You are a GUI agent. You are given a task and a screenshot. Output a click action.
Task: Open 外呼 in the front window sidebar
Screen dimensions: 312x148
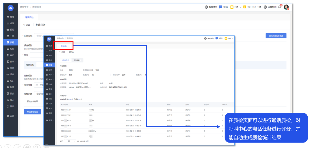click(49, 84)
